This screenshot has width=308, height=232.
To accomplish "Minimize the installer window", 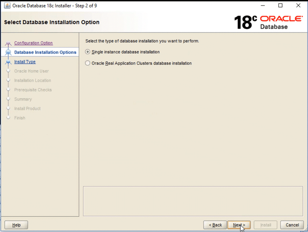I will point(263,5).
